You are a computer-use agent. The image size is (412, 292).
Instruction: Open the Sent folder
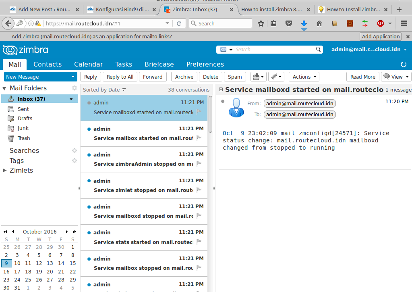click(x=23, y=109)
